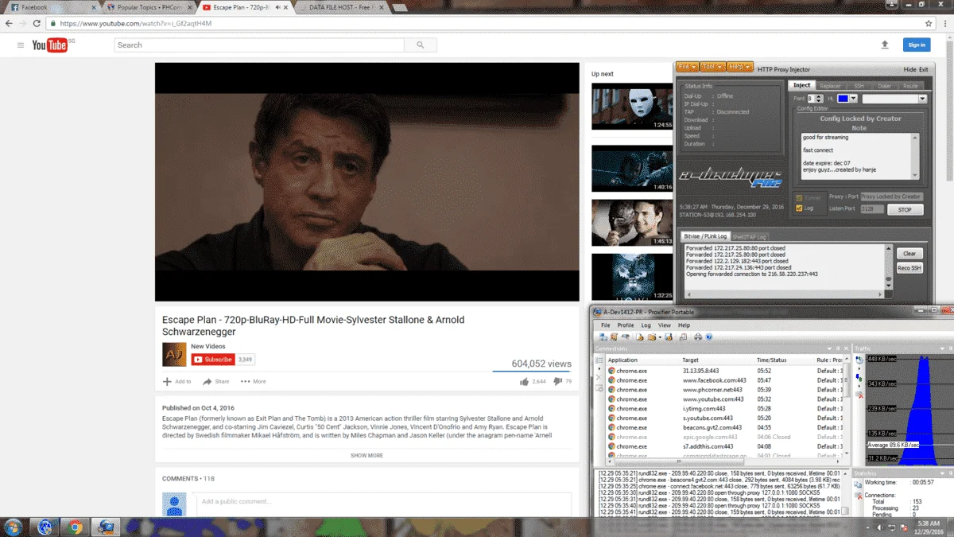The image size is (954, 537).
Task: Expand the More options under the video
Action: click(254, 382)
